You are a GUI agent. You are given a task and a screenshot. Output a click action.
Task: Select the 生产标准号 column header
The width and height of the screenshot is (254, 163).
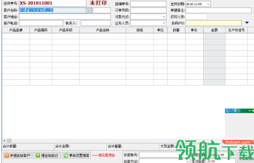point(236,30)
